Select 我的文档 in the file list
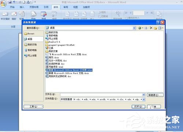Screen dimensions: 183x132 (52, 33)
